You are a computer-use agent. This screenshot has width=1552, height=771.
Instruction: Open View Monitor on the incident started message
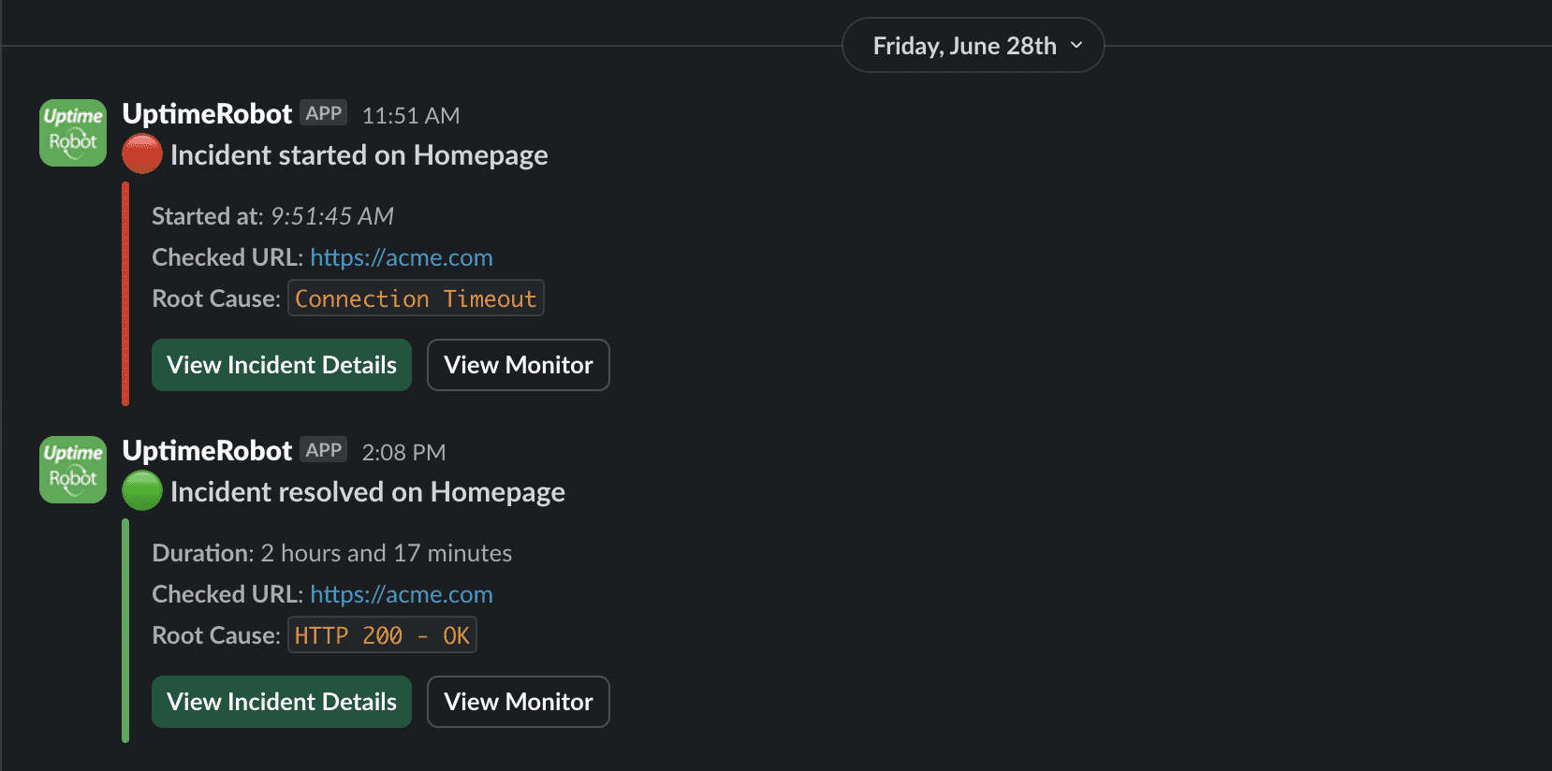point(518,365)
